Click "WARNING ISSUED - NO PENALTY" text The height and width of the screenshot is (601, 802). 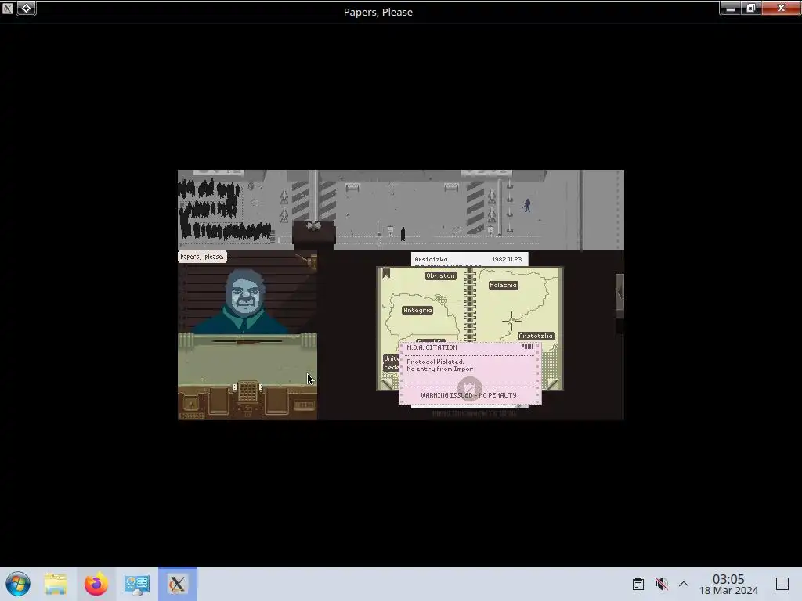pos(468,395)
